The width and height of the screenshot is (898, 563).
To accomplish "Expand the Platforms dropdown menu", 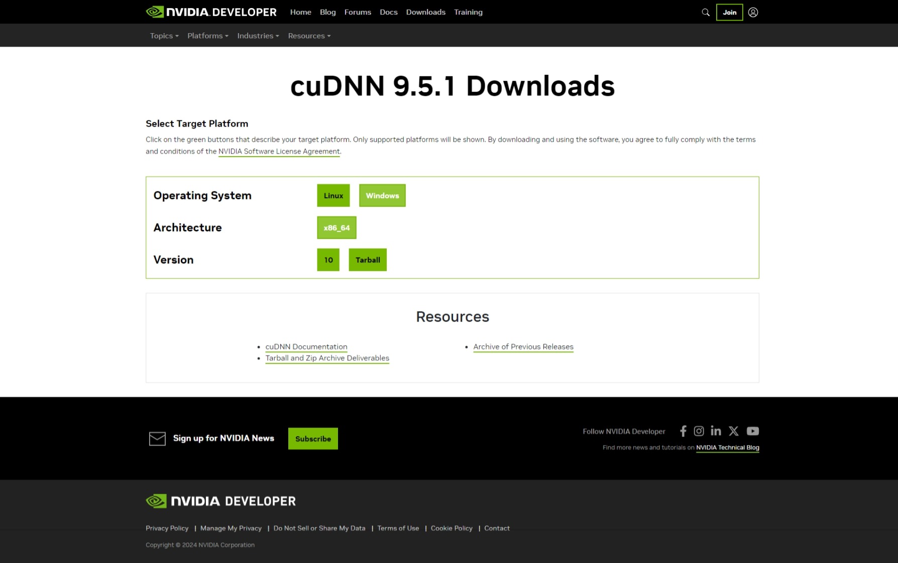I will click(207, 36).
